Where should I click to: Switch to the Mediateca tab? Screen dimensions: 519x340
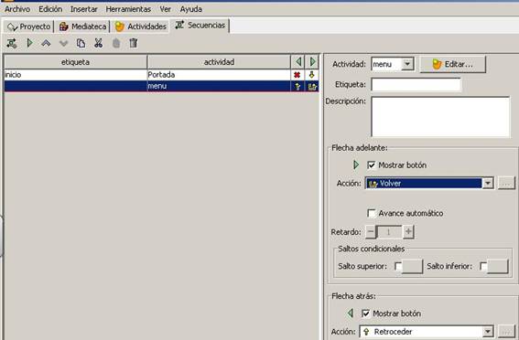coord(83,27)
